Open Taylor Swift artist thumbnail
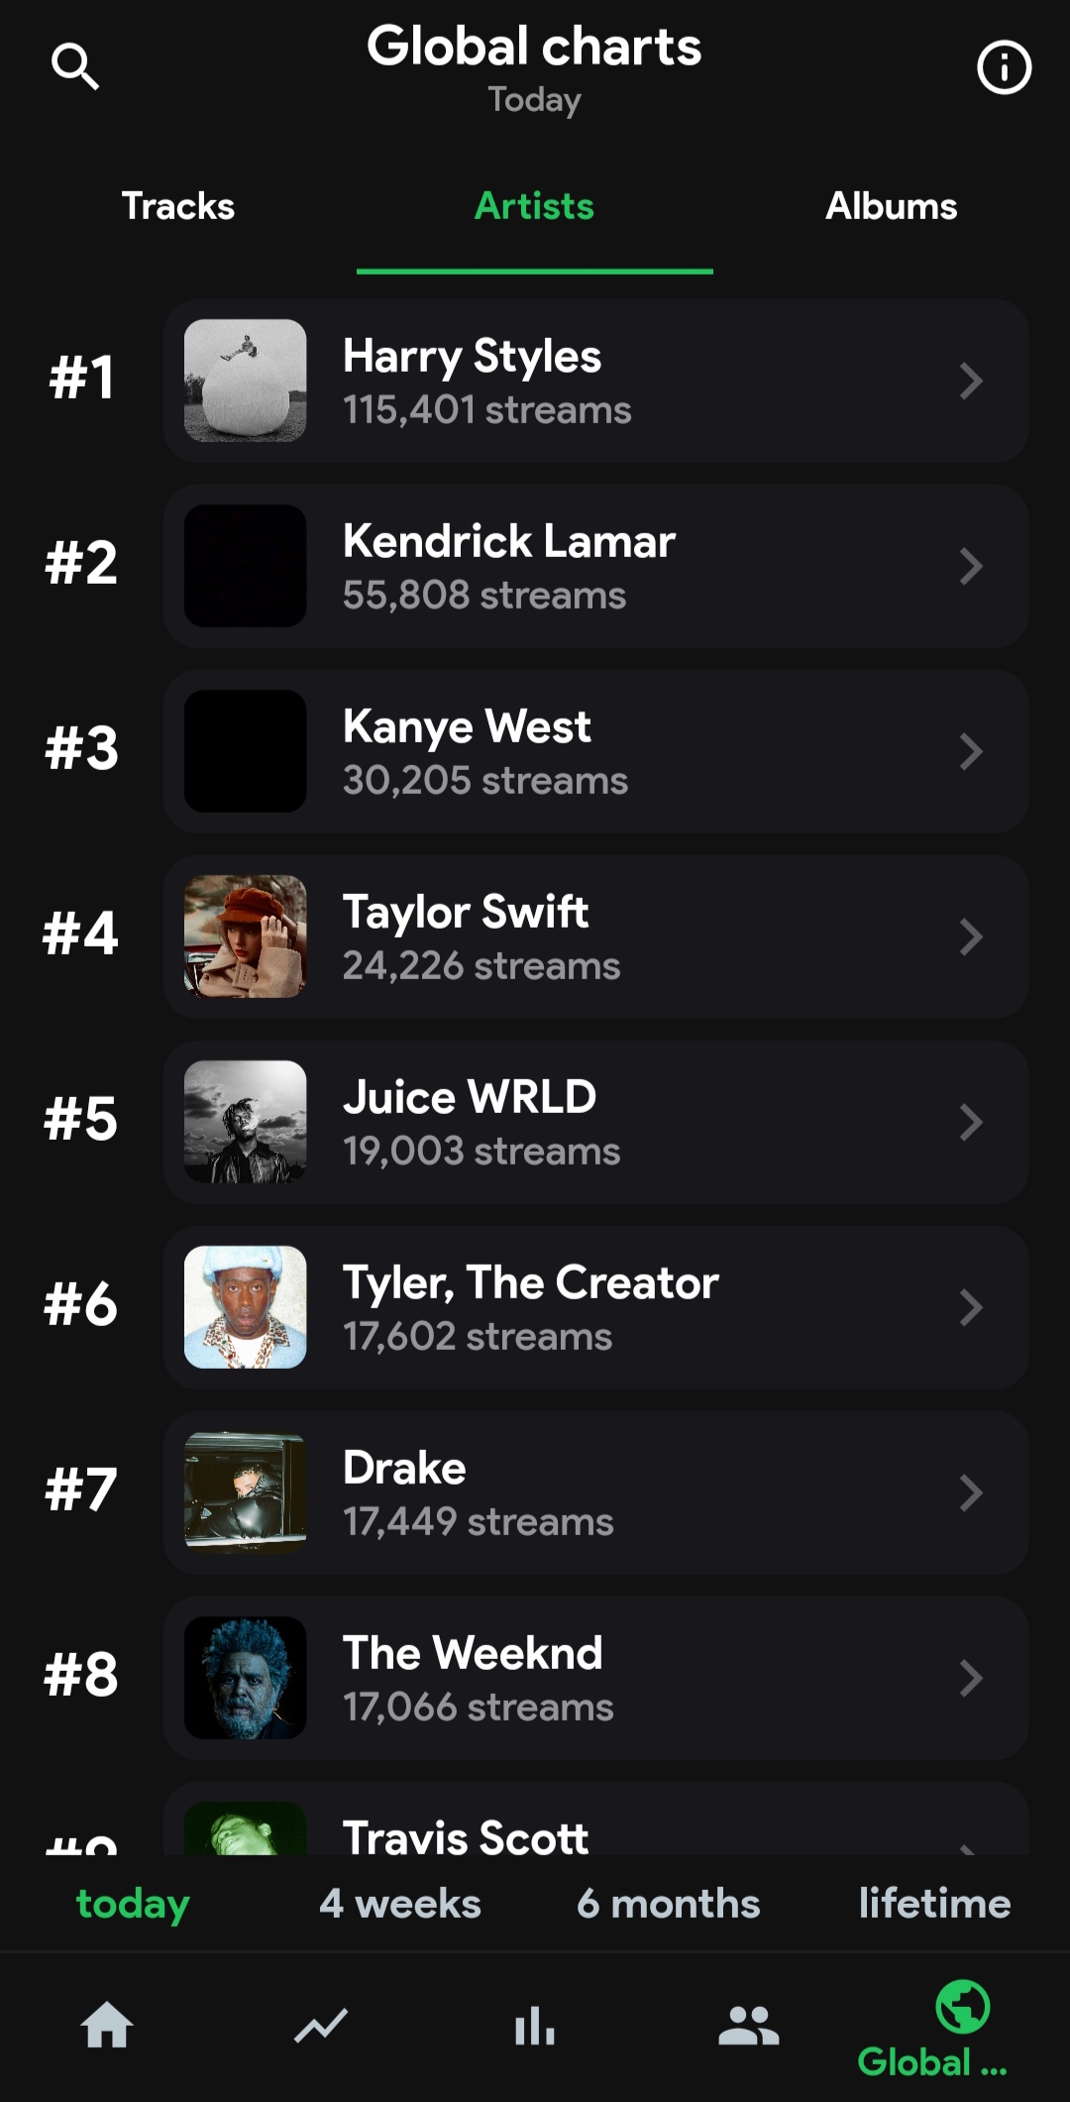1070x2102 pixels. point(246,937)
